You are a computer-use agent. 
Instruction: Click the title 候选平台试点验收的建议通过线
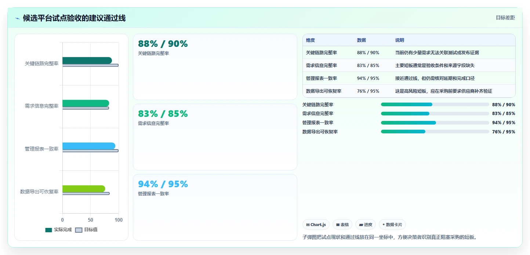(x=74, y=18)
